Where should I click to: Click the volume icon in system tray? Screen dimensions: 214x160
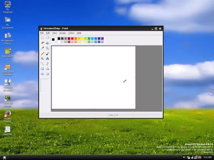pyautogui.click(x=184, y=157)
